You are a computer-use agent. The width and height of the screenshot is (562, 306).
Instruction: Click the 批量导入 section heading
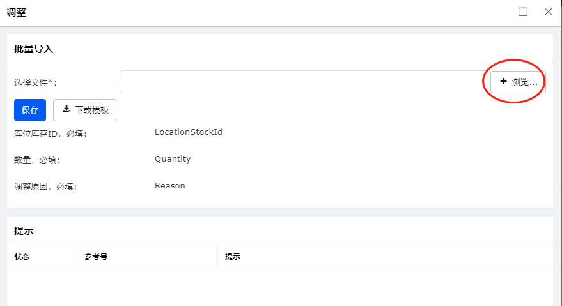click(34, 49)
